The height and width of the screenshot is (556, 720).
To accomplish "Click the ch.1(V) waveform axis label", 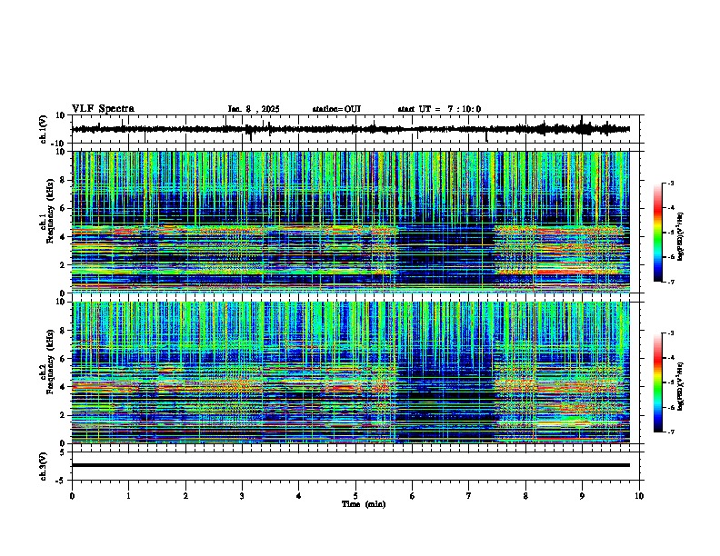I will (43, 129).
